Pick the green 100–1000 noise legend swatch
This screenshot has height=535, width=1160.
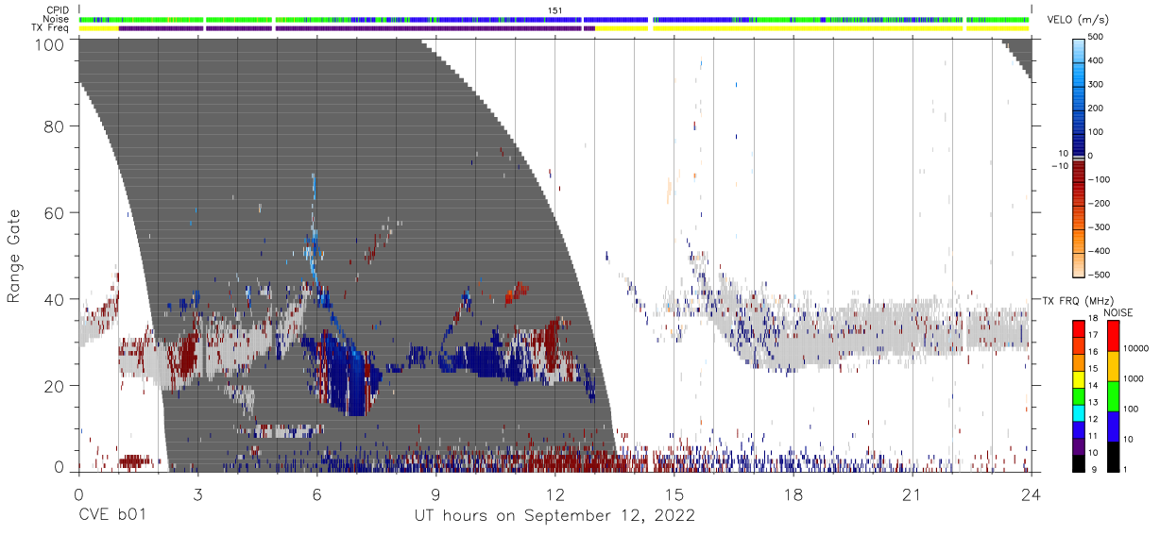point(1113,395)
